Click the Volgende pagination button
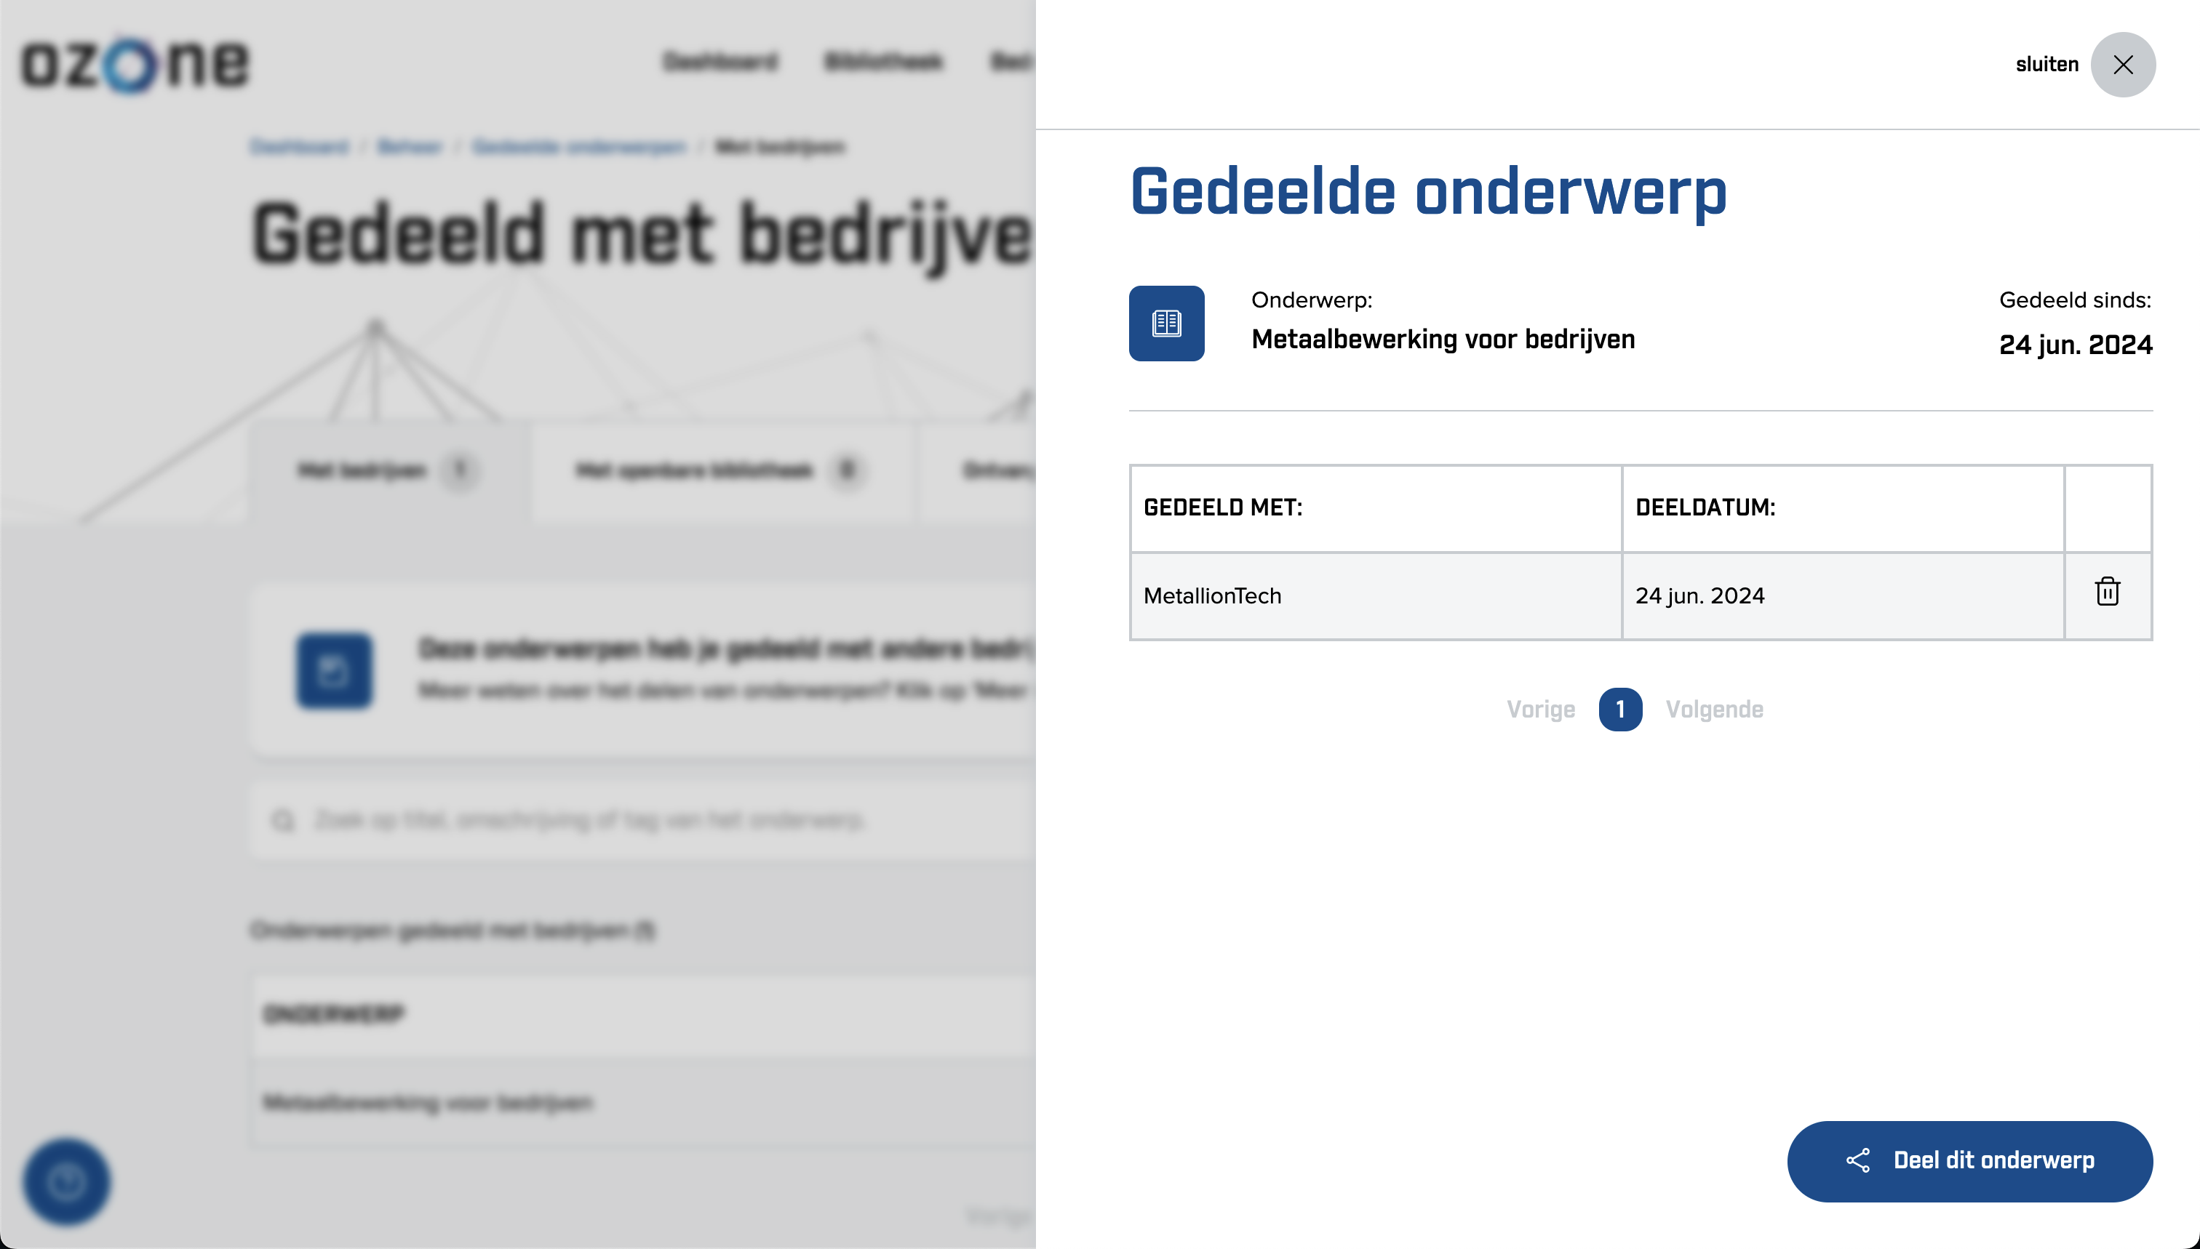This screenshot has width=2200, height=1249. point(1713,708)
